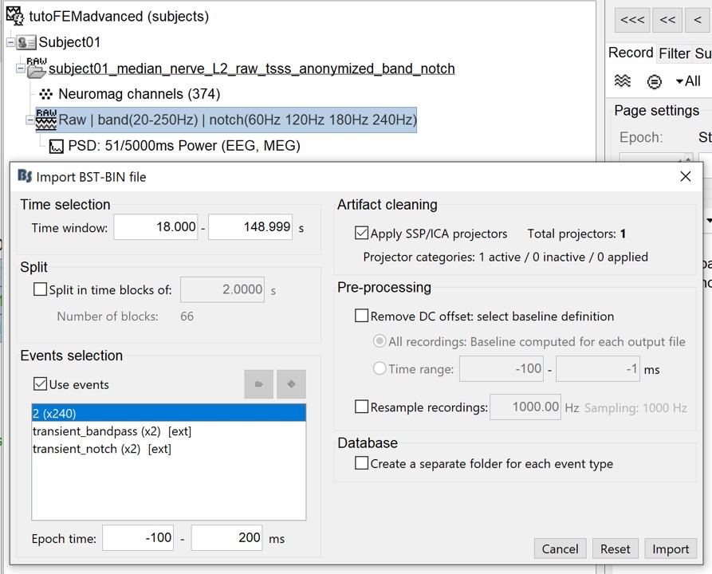Screen dimensions: 712x574
Task: Collapse the Subject01 tree node
Action: (10, 43)
